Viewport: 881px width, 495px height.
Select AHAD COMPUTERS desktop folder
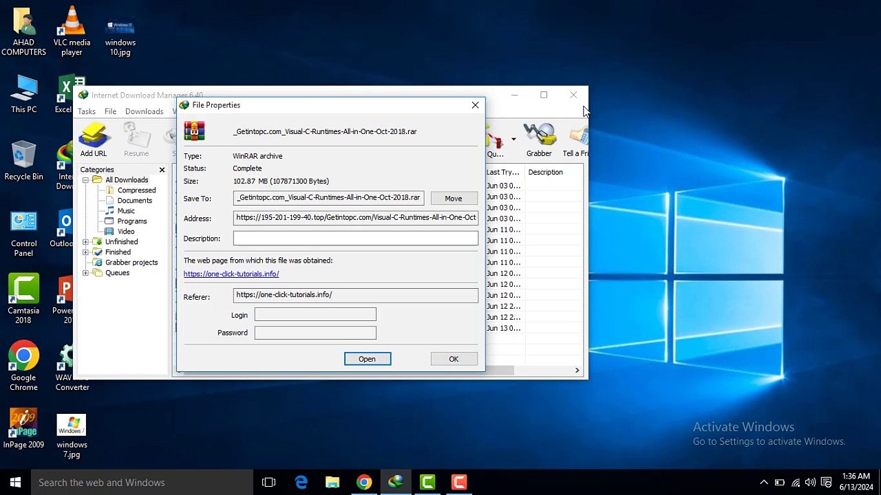pos(23,32)
